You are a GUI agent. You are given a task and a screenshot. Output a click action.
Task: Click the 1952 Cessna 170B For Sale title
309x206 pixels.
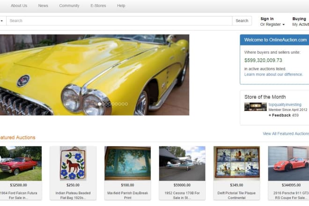[x=182, y=195]
